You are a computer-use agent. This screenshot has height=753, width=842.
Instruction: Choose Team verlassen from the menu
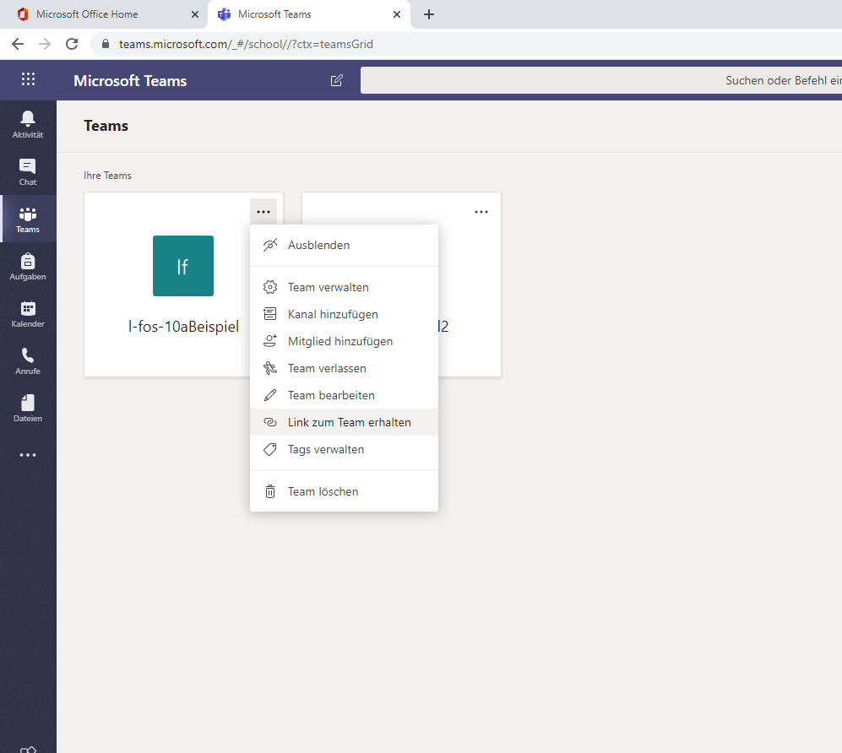(345, 368)
